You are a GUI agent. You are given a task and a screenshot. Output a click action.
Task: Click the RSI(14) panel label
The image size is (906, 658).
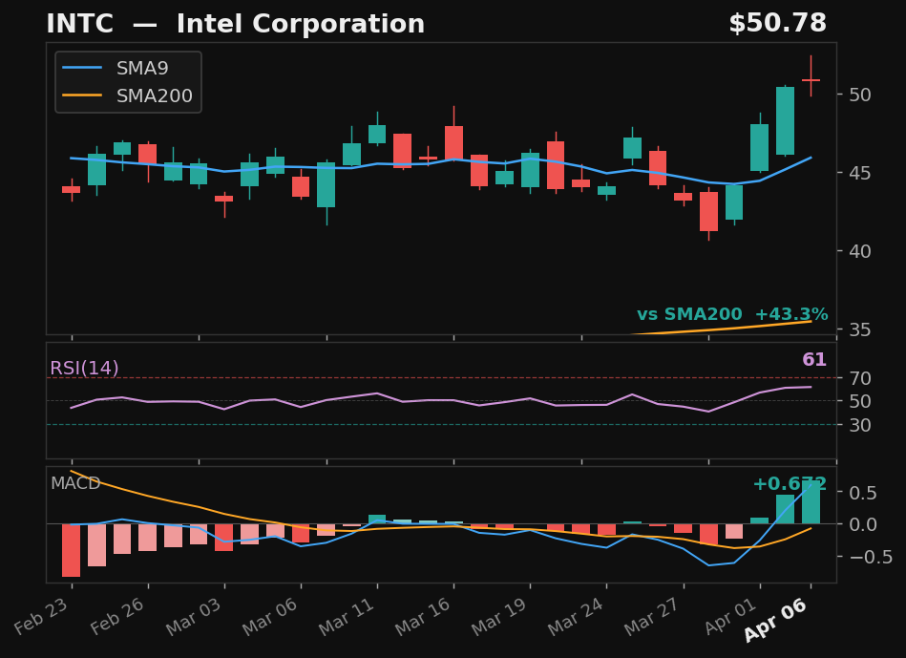pyautogui.click(x=84, y=369)
